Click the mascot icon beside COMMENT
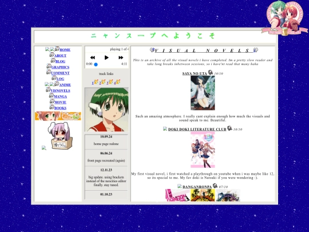The width and height of the screenshot is (309, 232). 49,72
